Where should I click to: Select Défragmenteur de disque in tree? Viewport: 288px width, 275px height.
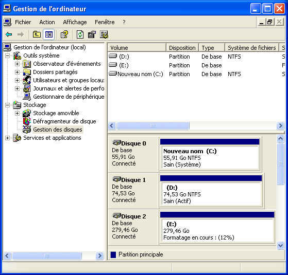point(64,121)
